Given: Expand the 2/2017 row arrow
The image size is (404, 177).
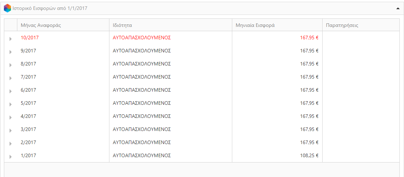Looking at the screenshot, I should pyautogui.click(x=11, y=144).
